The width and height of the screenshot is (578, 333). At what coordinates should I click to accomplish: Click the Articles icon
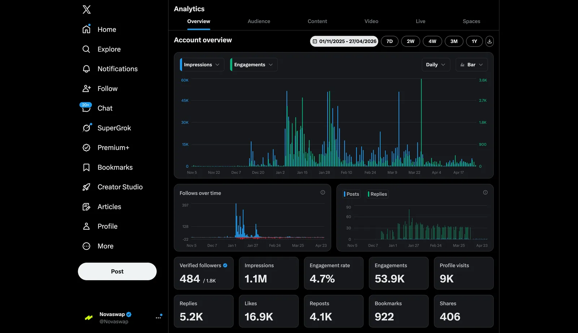pyautogui.click(x=86, y=207)
